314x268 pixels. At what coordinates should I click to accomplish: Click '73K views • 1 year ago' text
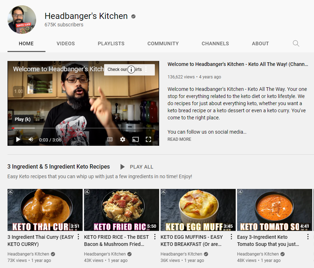29,261
